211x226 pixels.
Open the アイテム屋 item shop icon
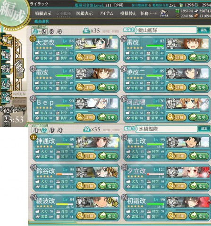point(164,13)
